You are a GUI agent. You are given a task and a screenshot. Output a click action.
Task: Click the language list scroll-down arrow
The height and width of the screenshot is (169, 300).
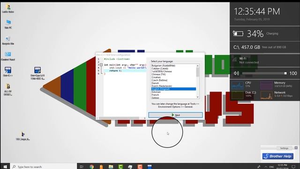click(x=198, y=97)
